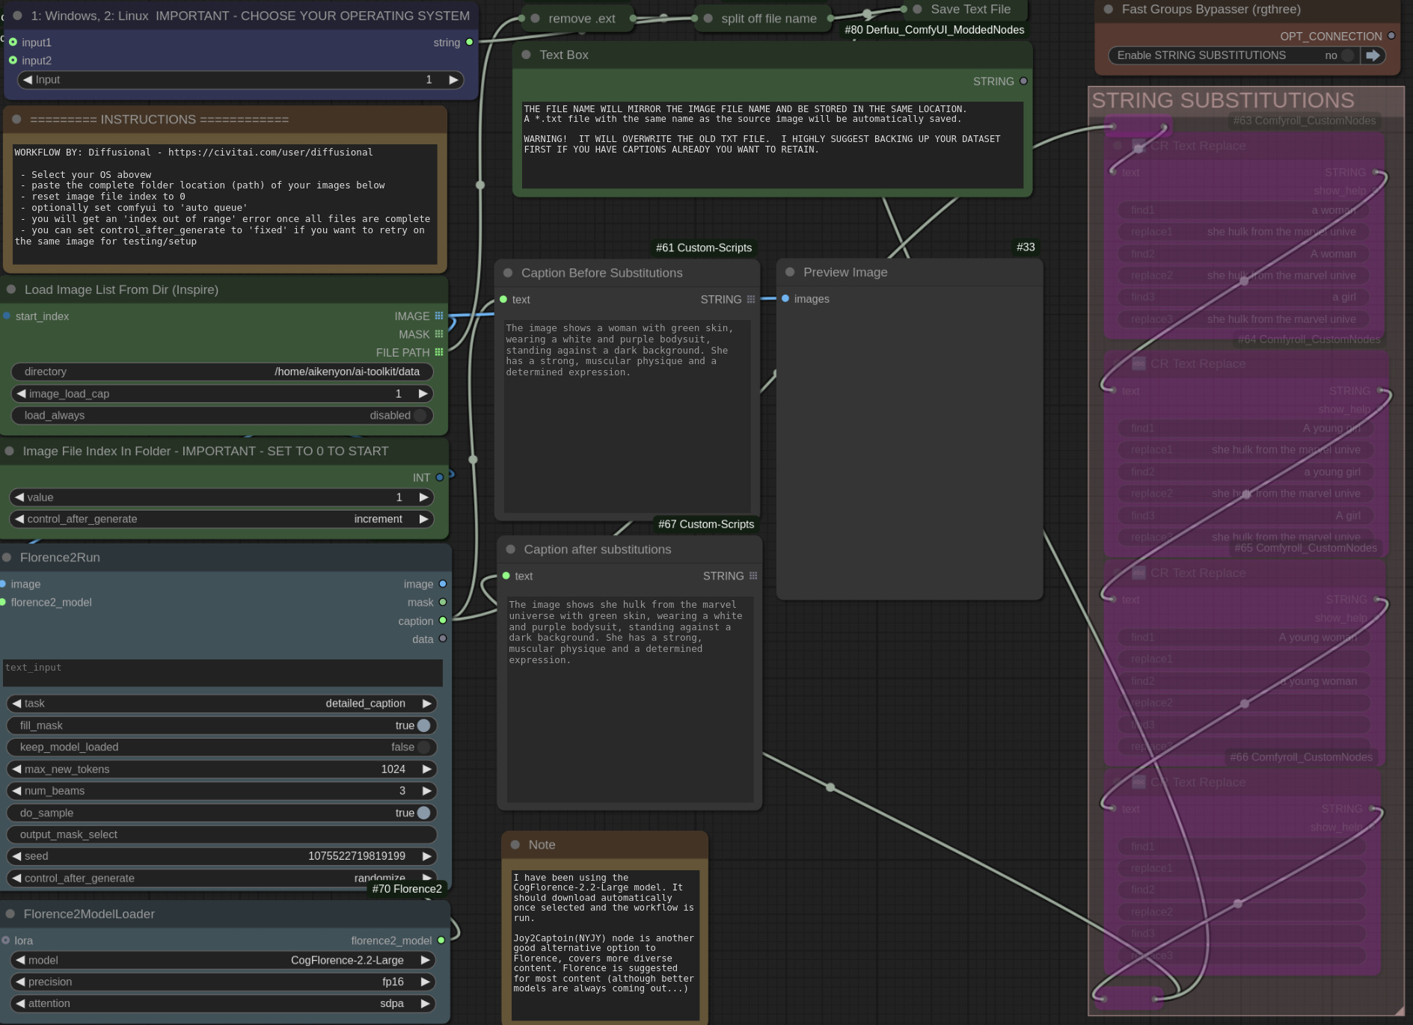Viewport: 1413px width, 1025px height.
Task: Collapse the Text Box node via its title dot
Action: click(x=526, y=55)
